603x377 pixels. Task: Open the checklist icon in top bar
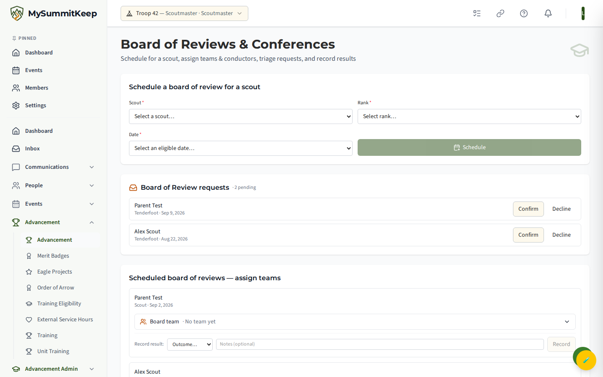[477, 13]
